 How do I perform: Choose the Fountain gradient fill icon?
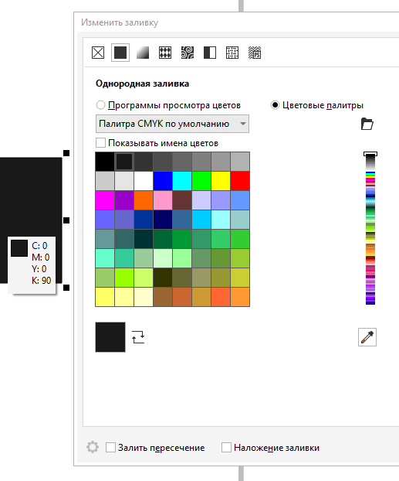pyautogui.click(x=143, y=53)
